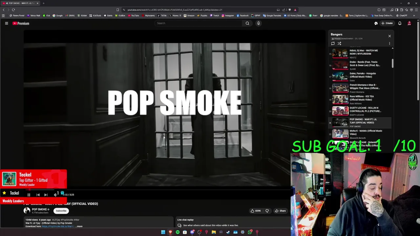Screen dimensions: 420x236
Task: Open new browser tab
Action: [43, 3]
